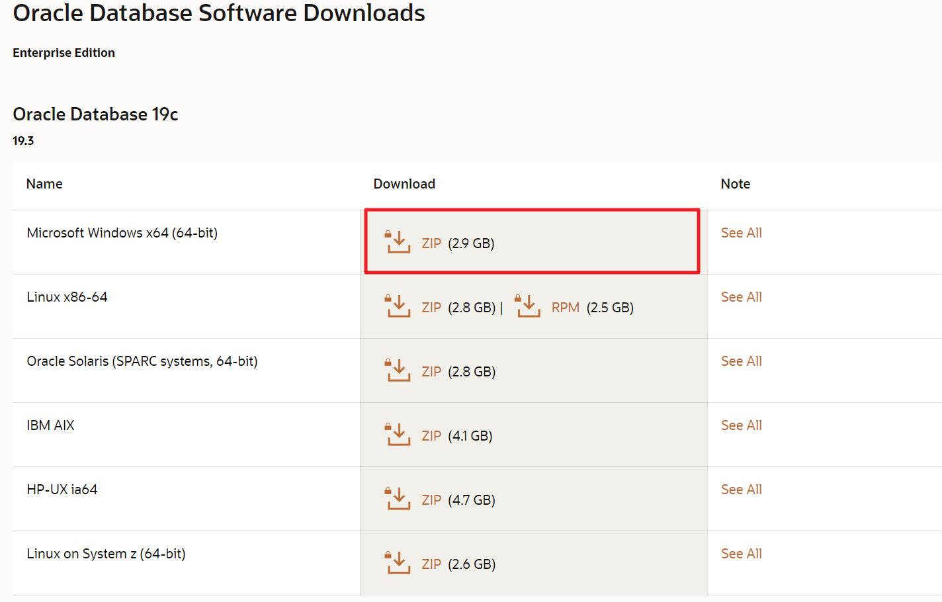Open See All note for Linux x86-64
The height and width of the screenshot is (602, 942).
742,297
